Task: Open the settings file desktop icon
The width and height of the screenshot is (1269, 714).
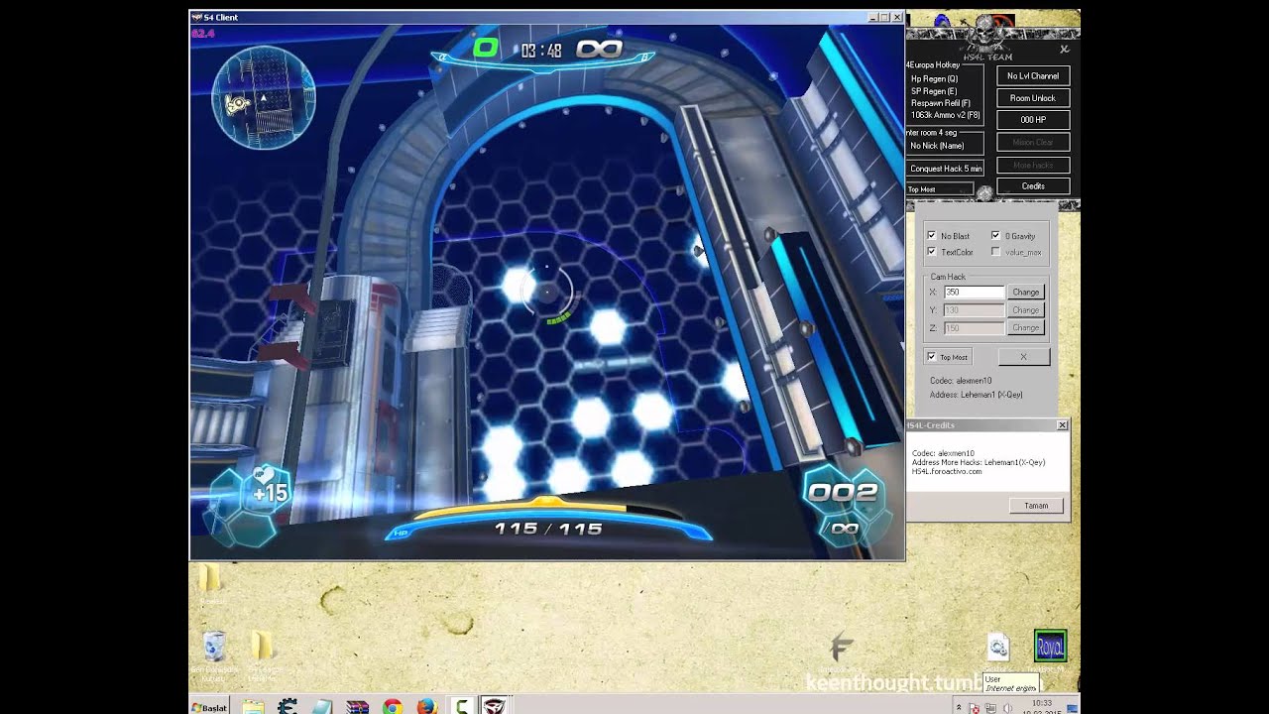Action: 998,649
